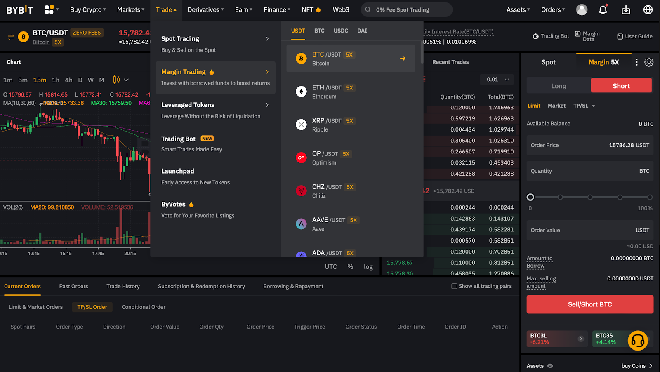Open the three-dot more options menu
660x372 pixels.
coord(636,62)
